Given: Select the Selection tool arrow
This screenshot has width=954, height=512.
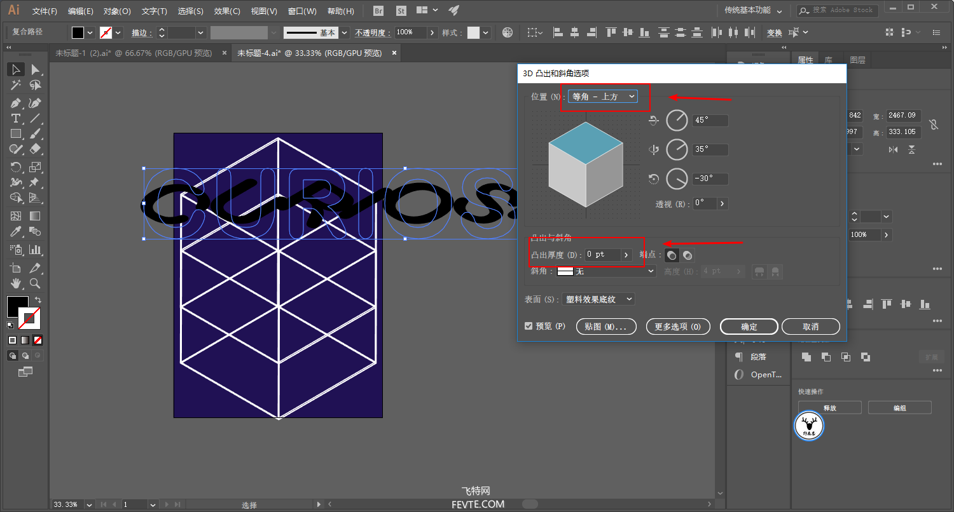Looking at the screenshot, I should pyautogui.click(x=16, y=69).
